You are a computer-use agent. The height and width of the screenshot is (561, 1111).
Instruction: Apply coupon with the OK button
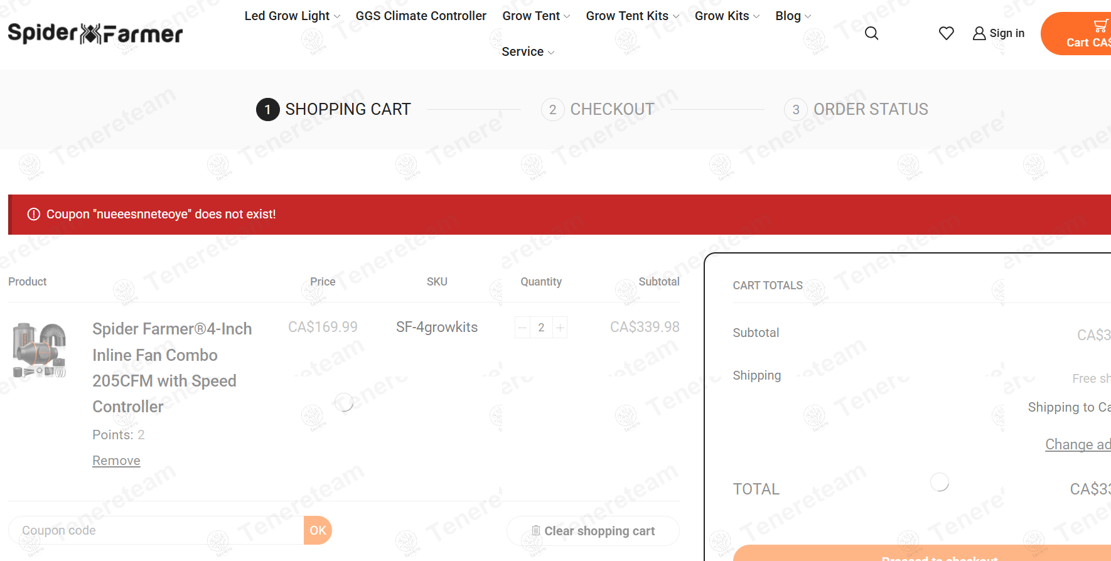click(318, 530)
